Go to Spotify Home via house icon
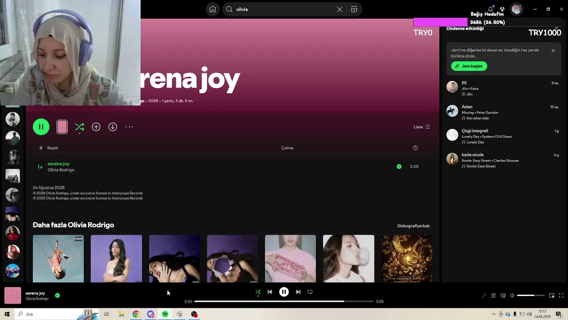 click(213, 9)
